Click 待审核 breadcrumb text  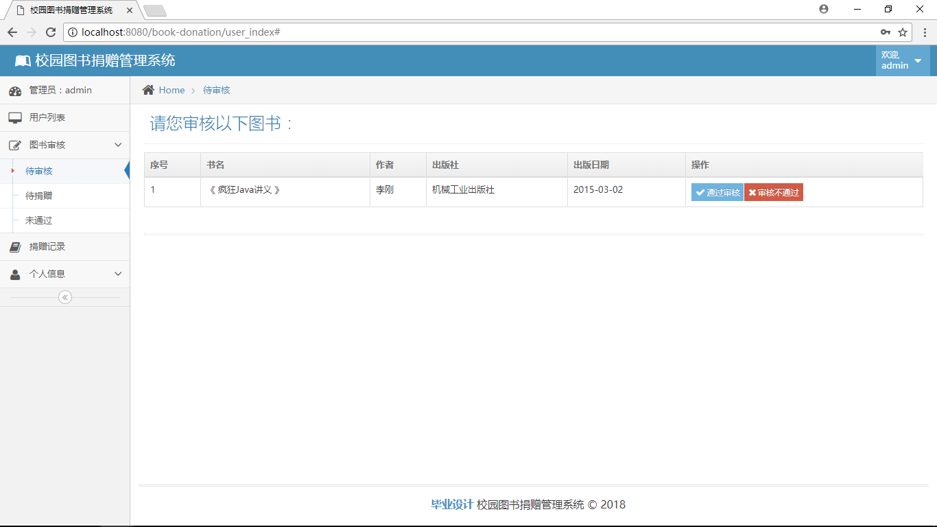[x=217, y=90]
